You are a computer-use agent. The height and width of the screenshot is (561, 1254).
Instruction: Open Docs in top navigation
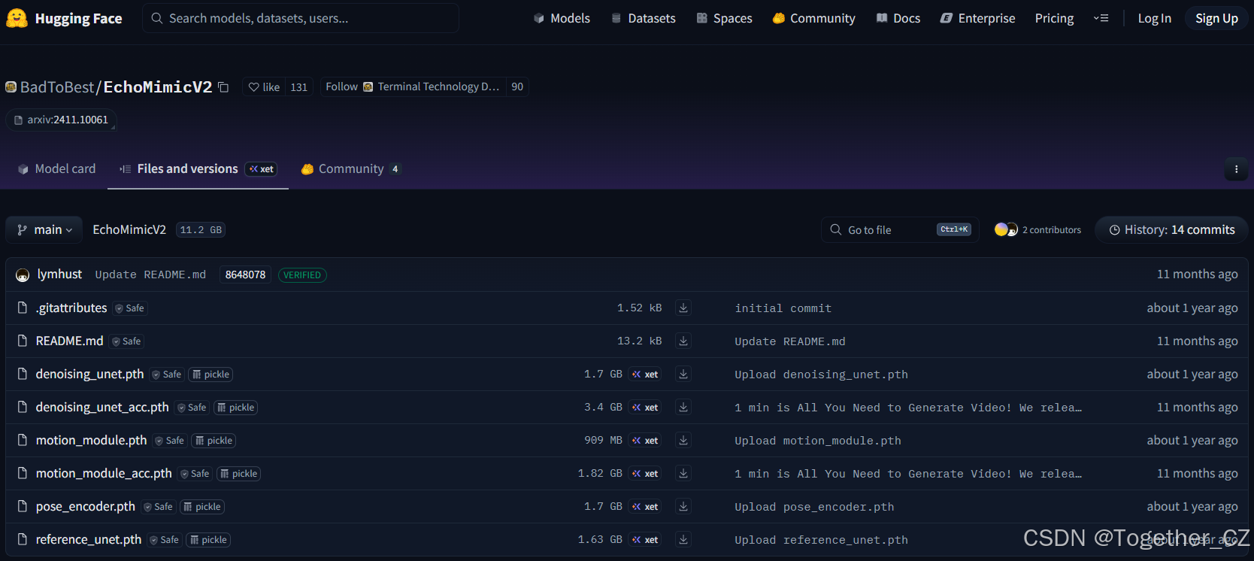point(898,18)
